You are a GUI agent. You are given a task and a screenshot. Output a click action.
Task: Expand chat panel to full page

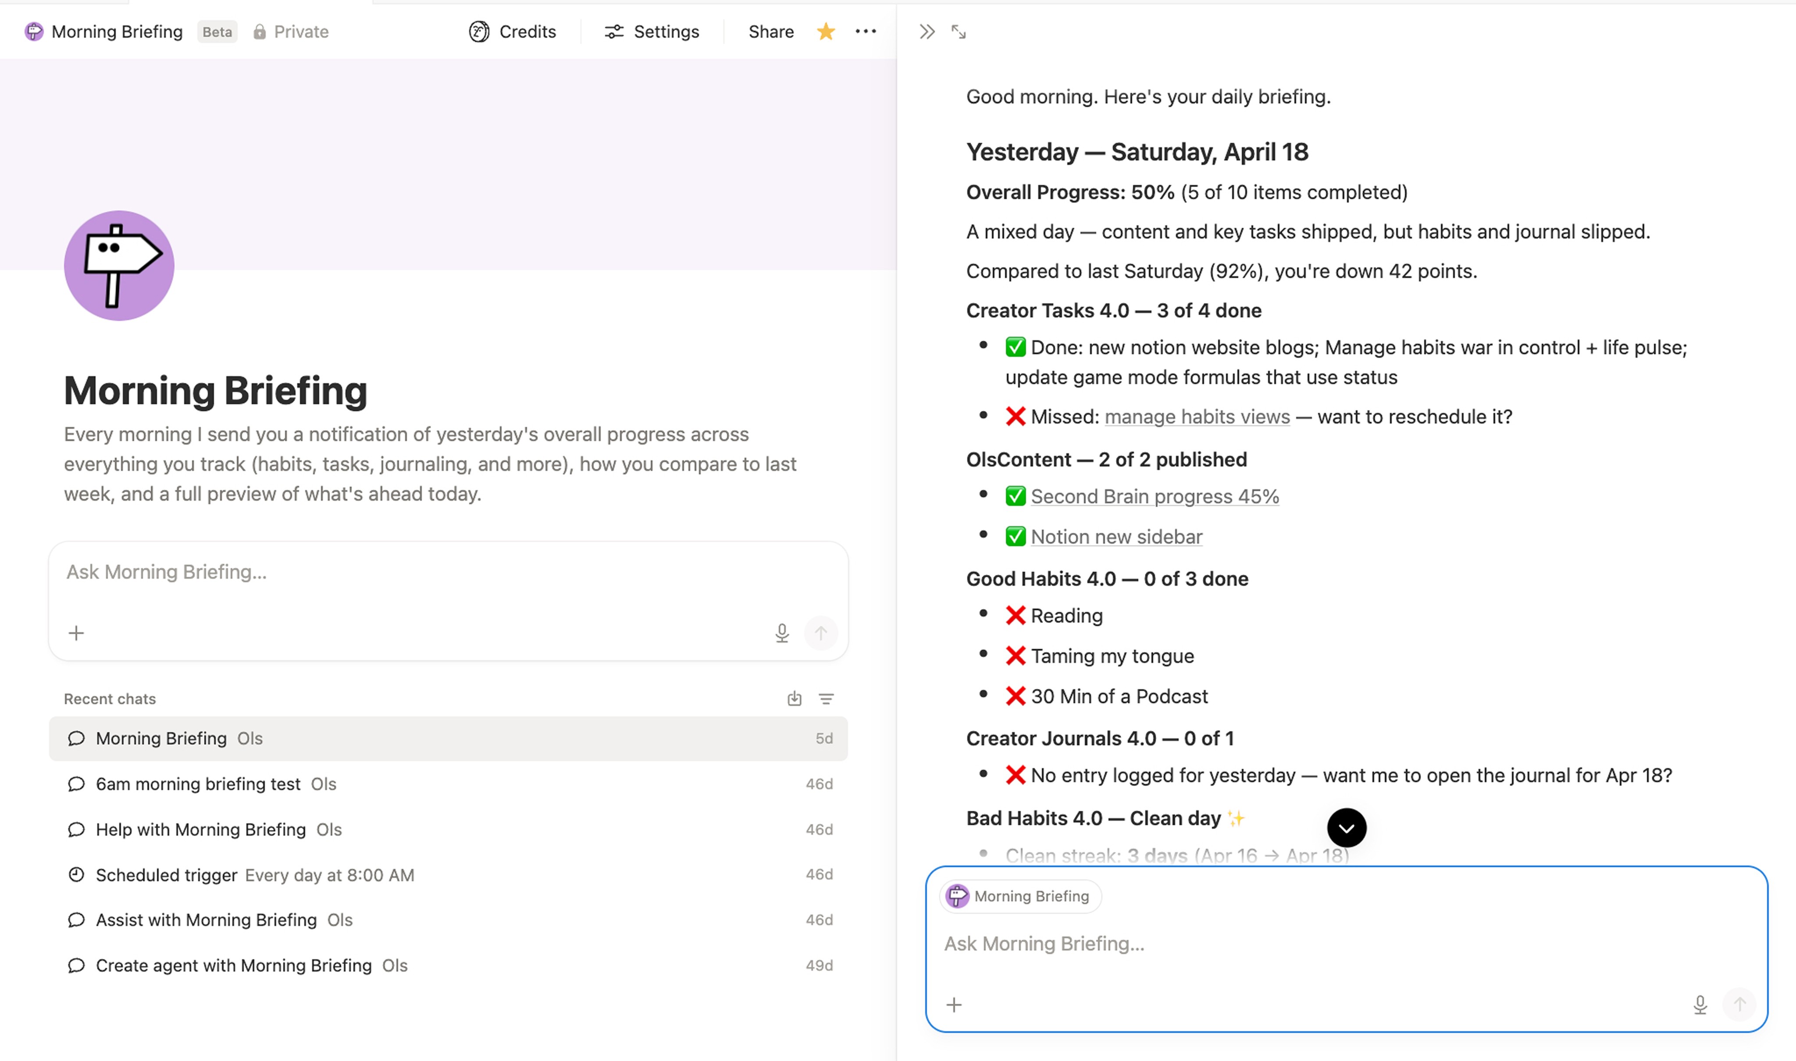(958, 32)
